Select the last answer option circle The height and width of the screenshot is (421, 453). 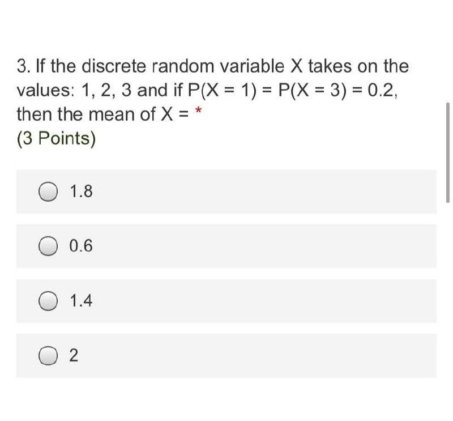[x=49, y=355]
